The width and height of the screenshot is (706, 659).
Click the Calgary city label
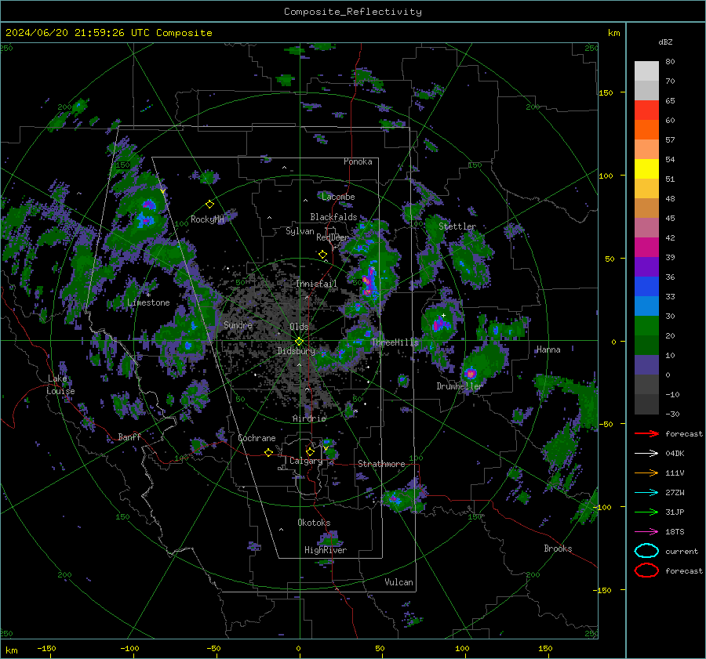306,461
